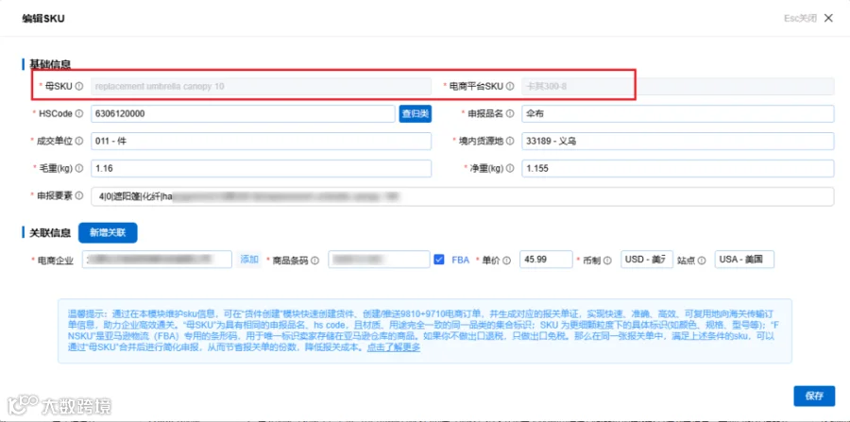Screen dimensions: 850x422
Task: Click the 新增关联 button
Action: click(x=108, y=233)
